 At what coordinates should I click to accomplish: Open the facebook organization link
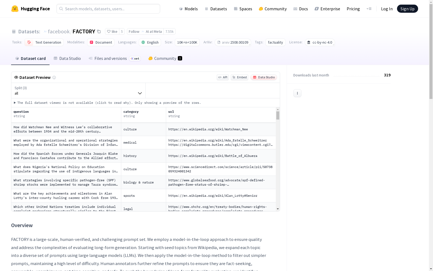coord(59,31)
